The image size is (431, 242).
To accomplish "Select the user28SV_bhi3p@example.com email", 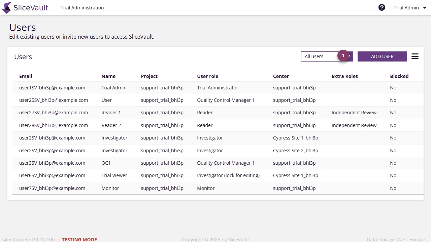I will [54, 125].
